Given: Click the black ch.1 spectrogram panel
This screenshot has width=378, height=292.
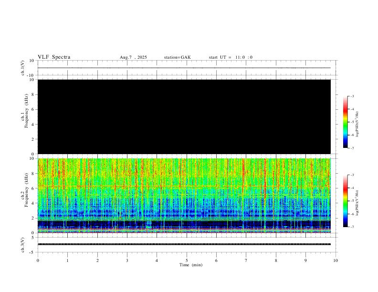Looking at the screenshot, I should coord(184,116).
